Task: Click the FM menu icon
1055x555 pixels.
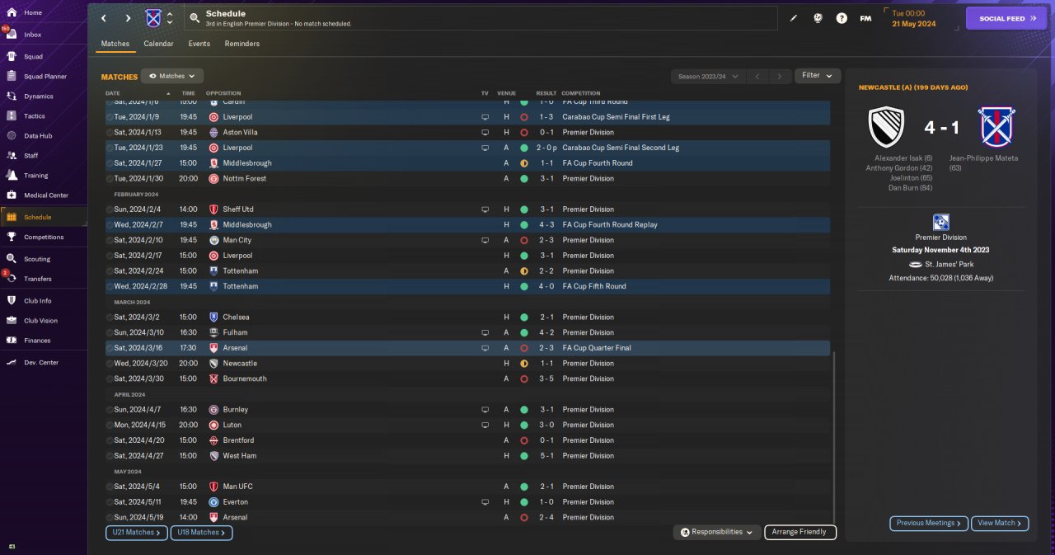Action: click(865, 18)
